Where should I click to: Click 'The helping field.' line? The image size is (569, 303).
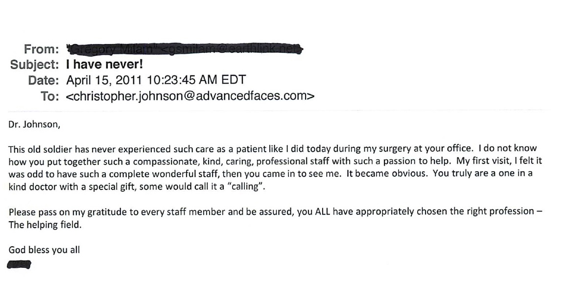(x=45, y=225)
